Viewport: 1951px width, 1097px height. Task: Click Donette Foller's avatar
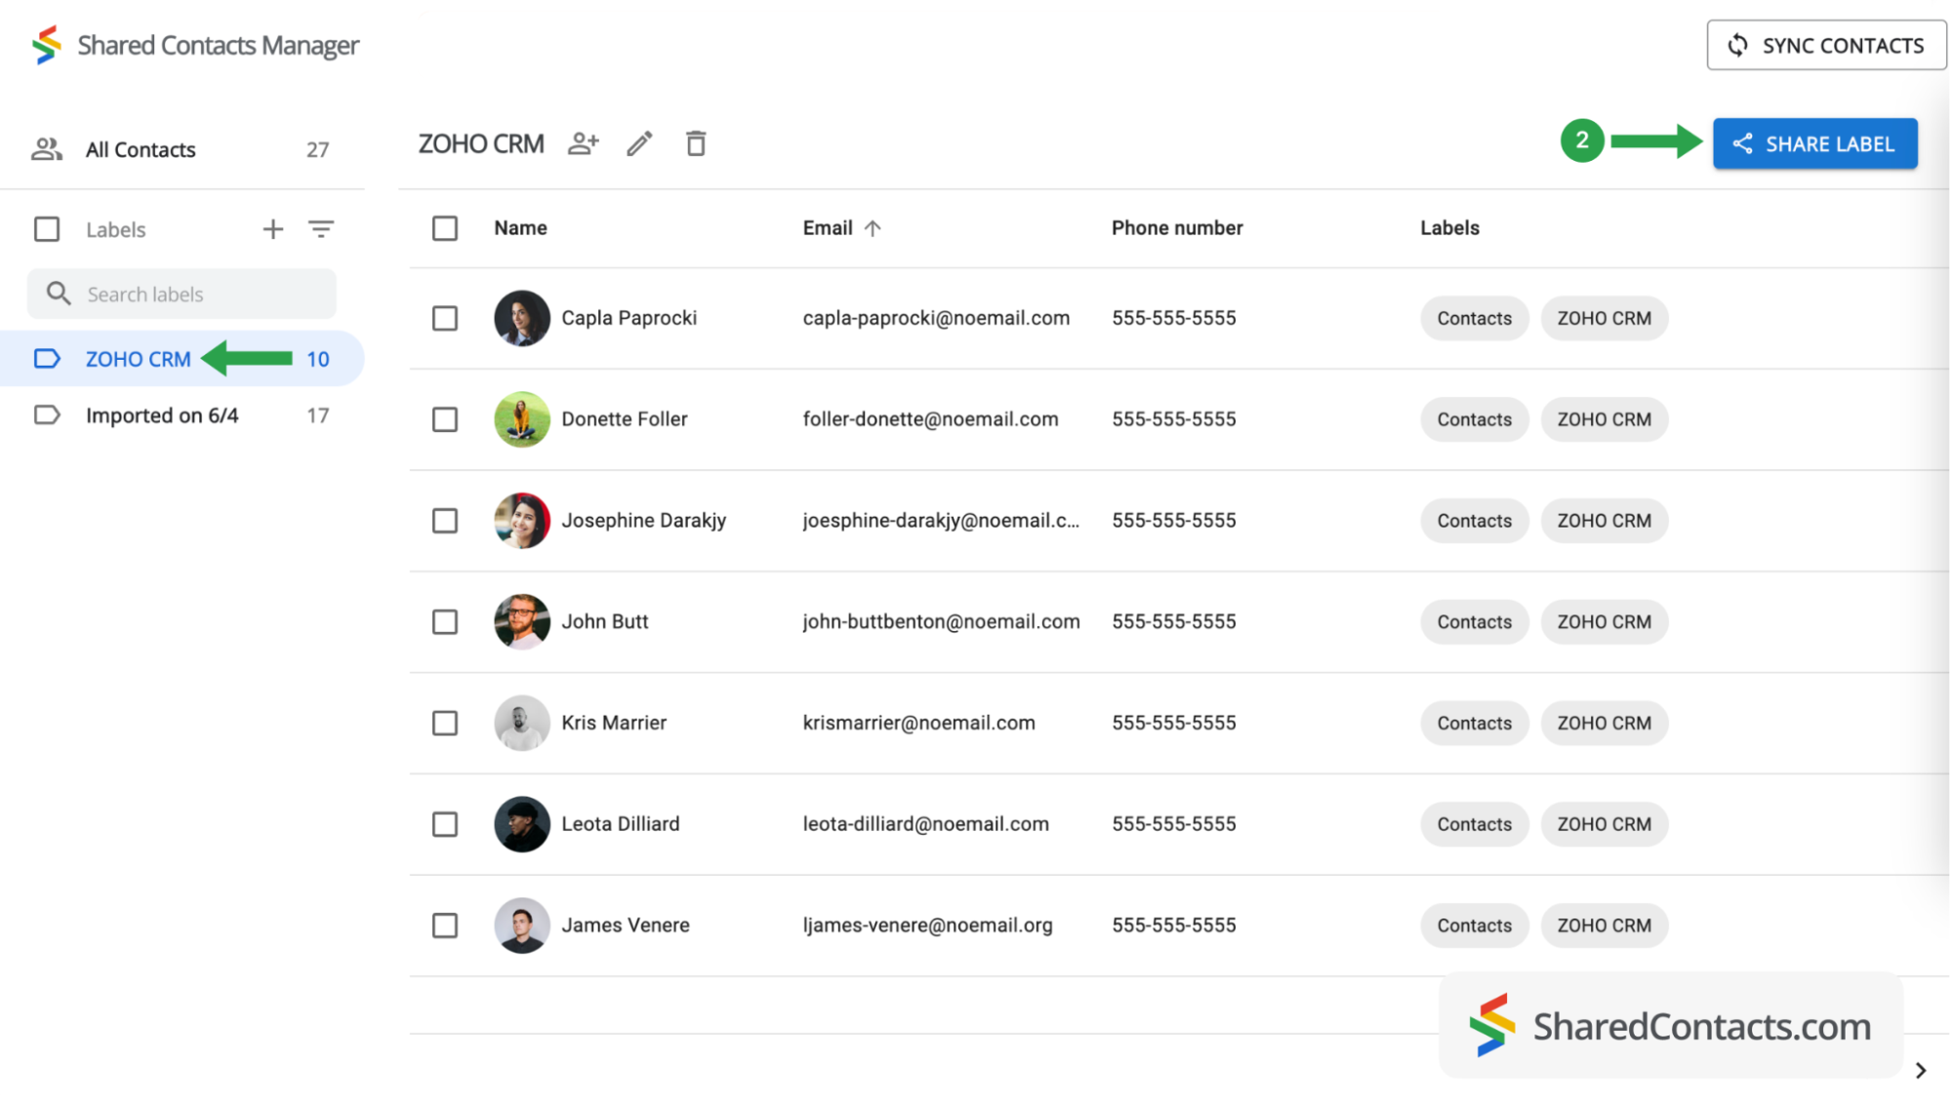click(x=522, y=419)
